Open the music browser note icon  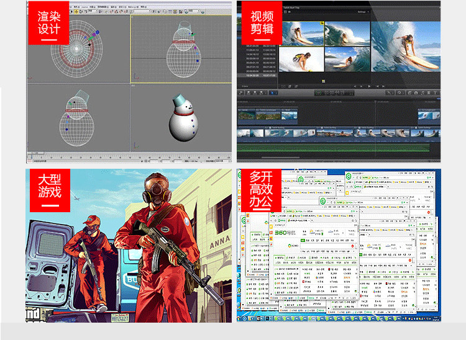pos(423,92)
